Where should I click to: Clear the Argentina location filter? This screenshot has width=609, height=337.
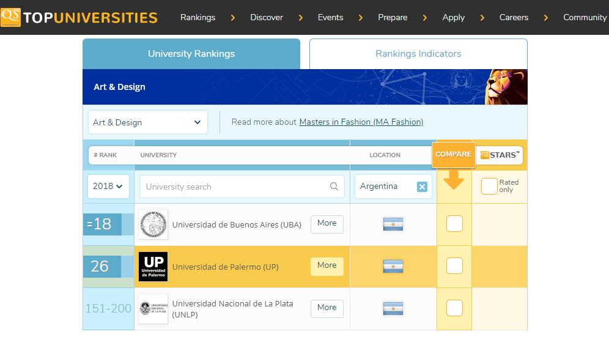pos(422,187)
